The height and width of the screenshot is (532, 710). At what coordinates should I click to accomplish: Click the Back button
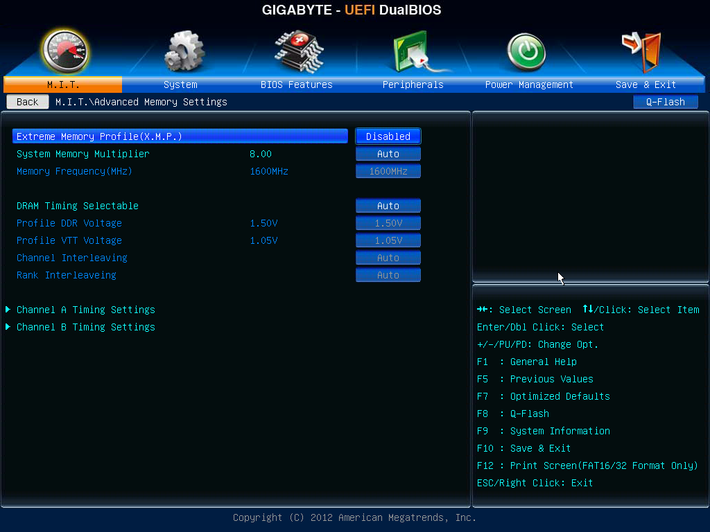(28, 102)
